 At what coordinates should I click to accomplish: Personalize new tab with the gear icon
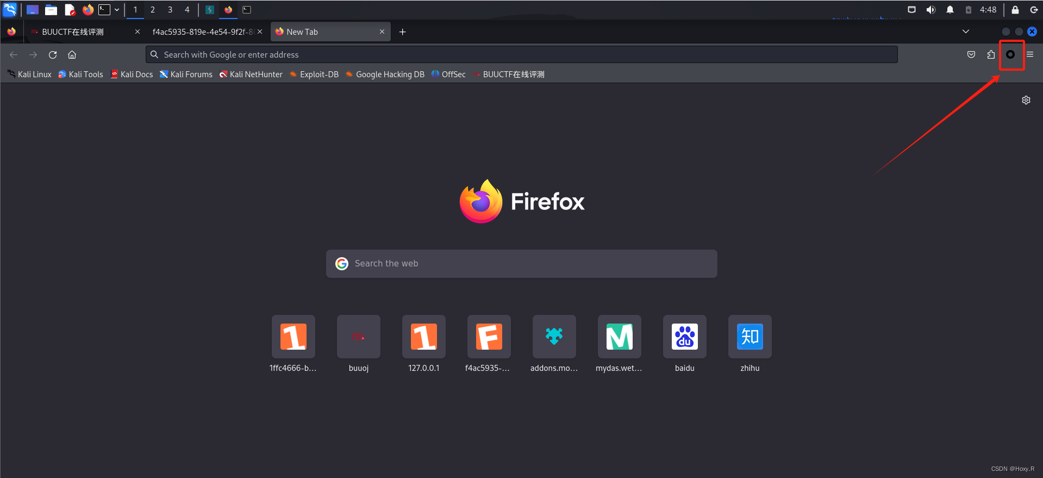1026,100
